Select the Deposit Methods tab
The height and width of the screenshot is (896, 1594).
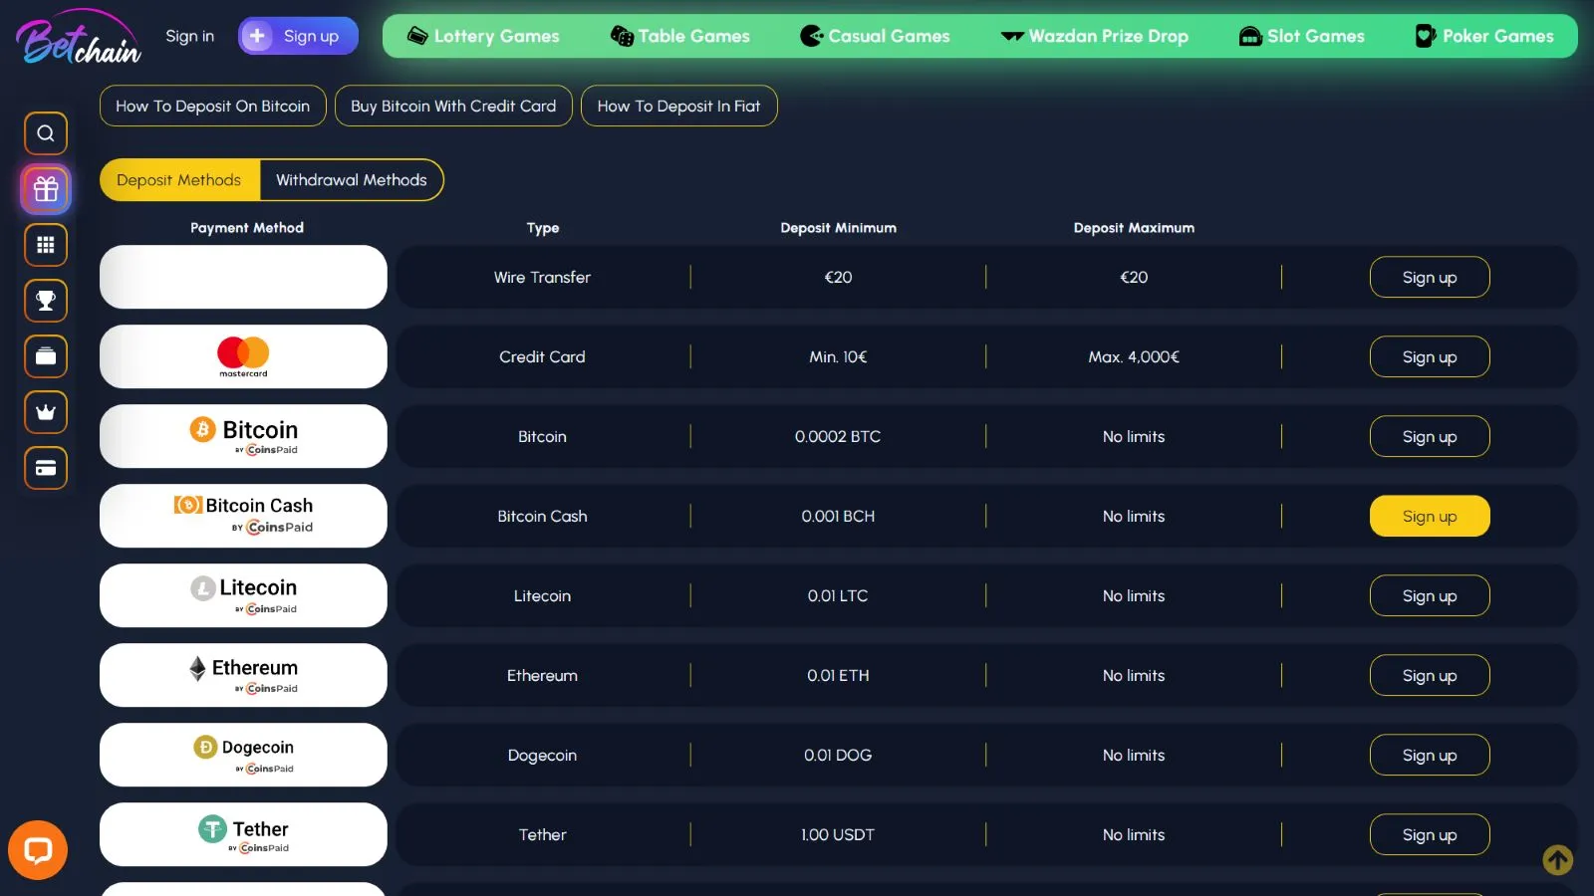(x=179, y=180)
